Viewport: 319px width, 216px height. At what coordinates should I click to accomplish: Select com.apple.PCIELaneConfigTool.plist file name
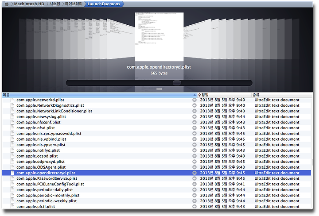coord(50,184)
